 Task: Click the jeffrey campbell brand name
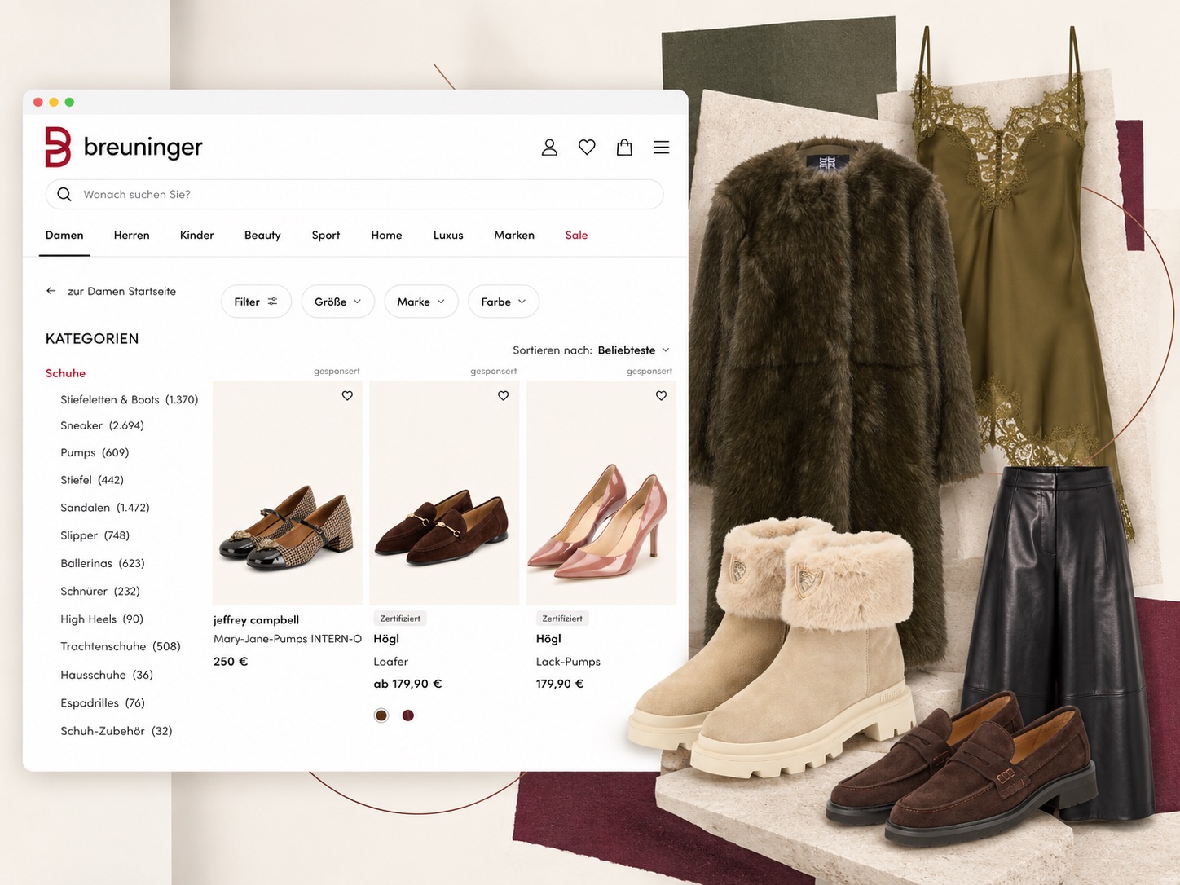click(x=256, y=620)
